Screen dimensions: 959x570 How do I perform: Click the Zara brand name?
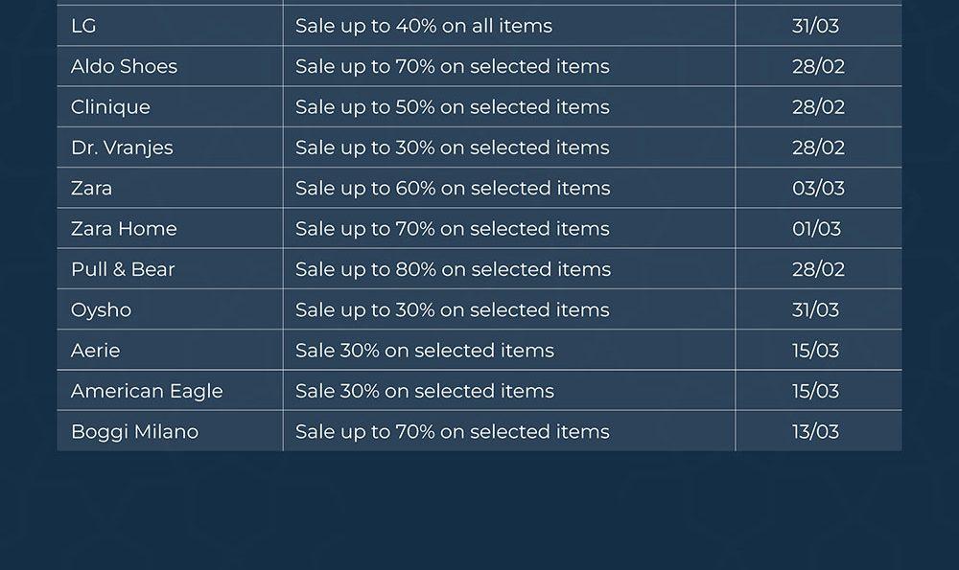point(91,189)
